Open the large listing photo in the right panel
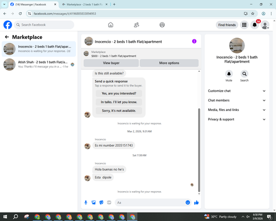 pos(237,45)
